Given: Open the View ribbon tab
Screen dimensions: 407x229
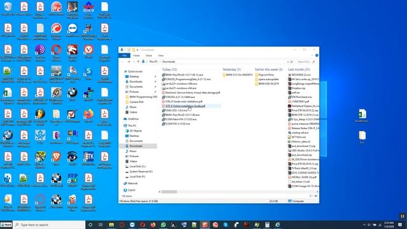Looking at the screenshot, I should click(161, 55).
